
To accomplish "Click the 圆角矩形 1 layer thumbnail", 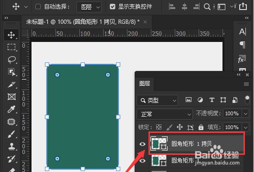I will 159,160.
